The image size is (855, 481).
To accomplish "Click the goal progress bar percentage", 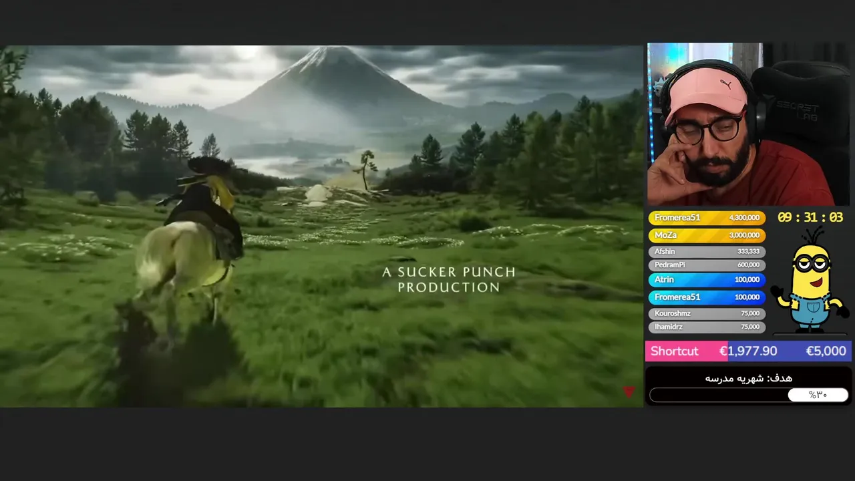I will coord(818,395).
